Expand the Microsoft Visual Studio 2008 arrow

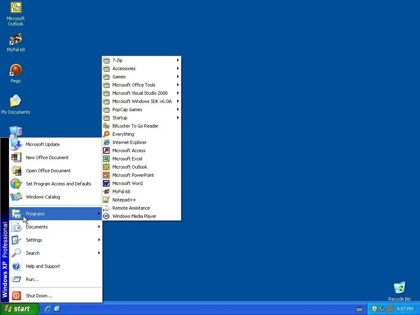click(178, 93)
